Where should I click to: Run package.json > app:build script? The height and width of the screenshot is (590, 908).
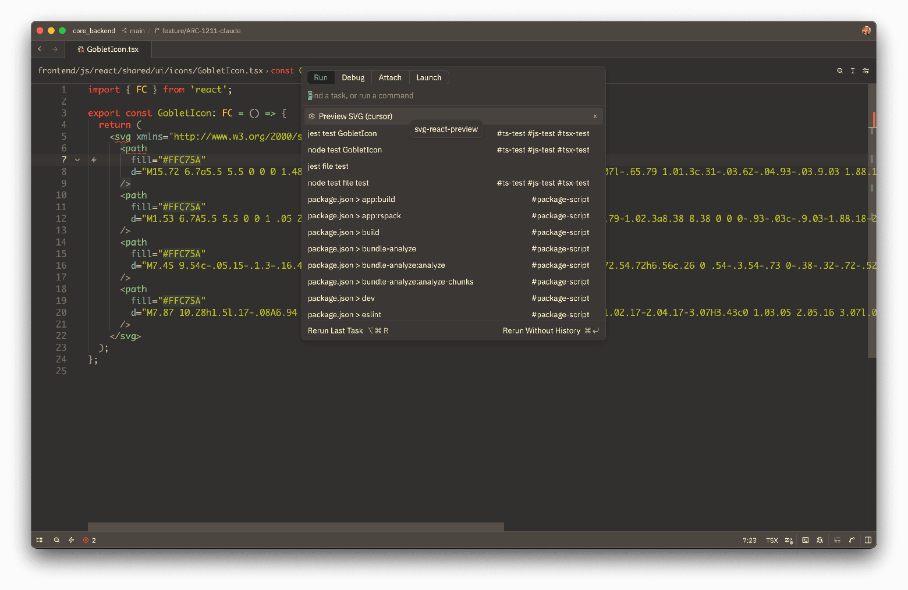(453, 199)
